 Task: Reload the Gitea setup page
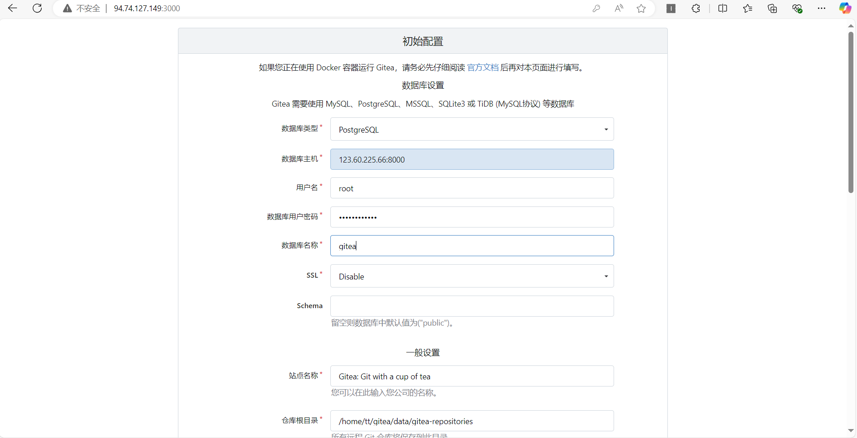[x=37, y=8]
